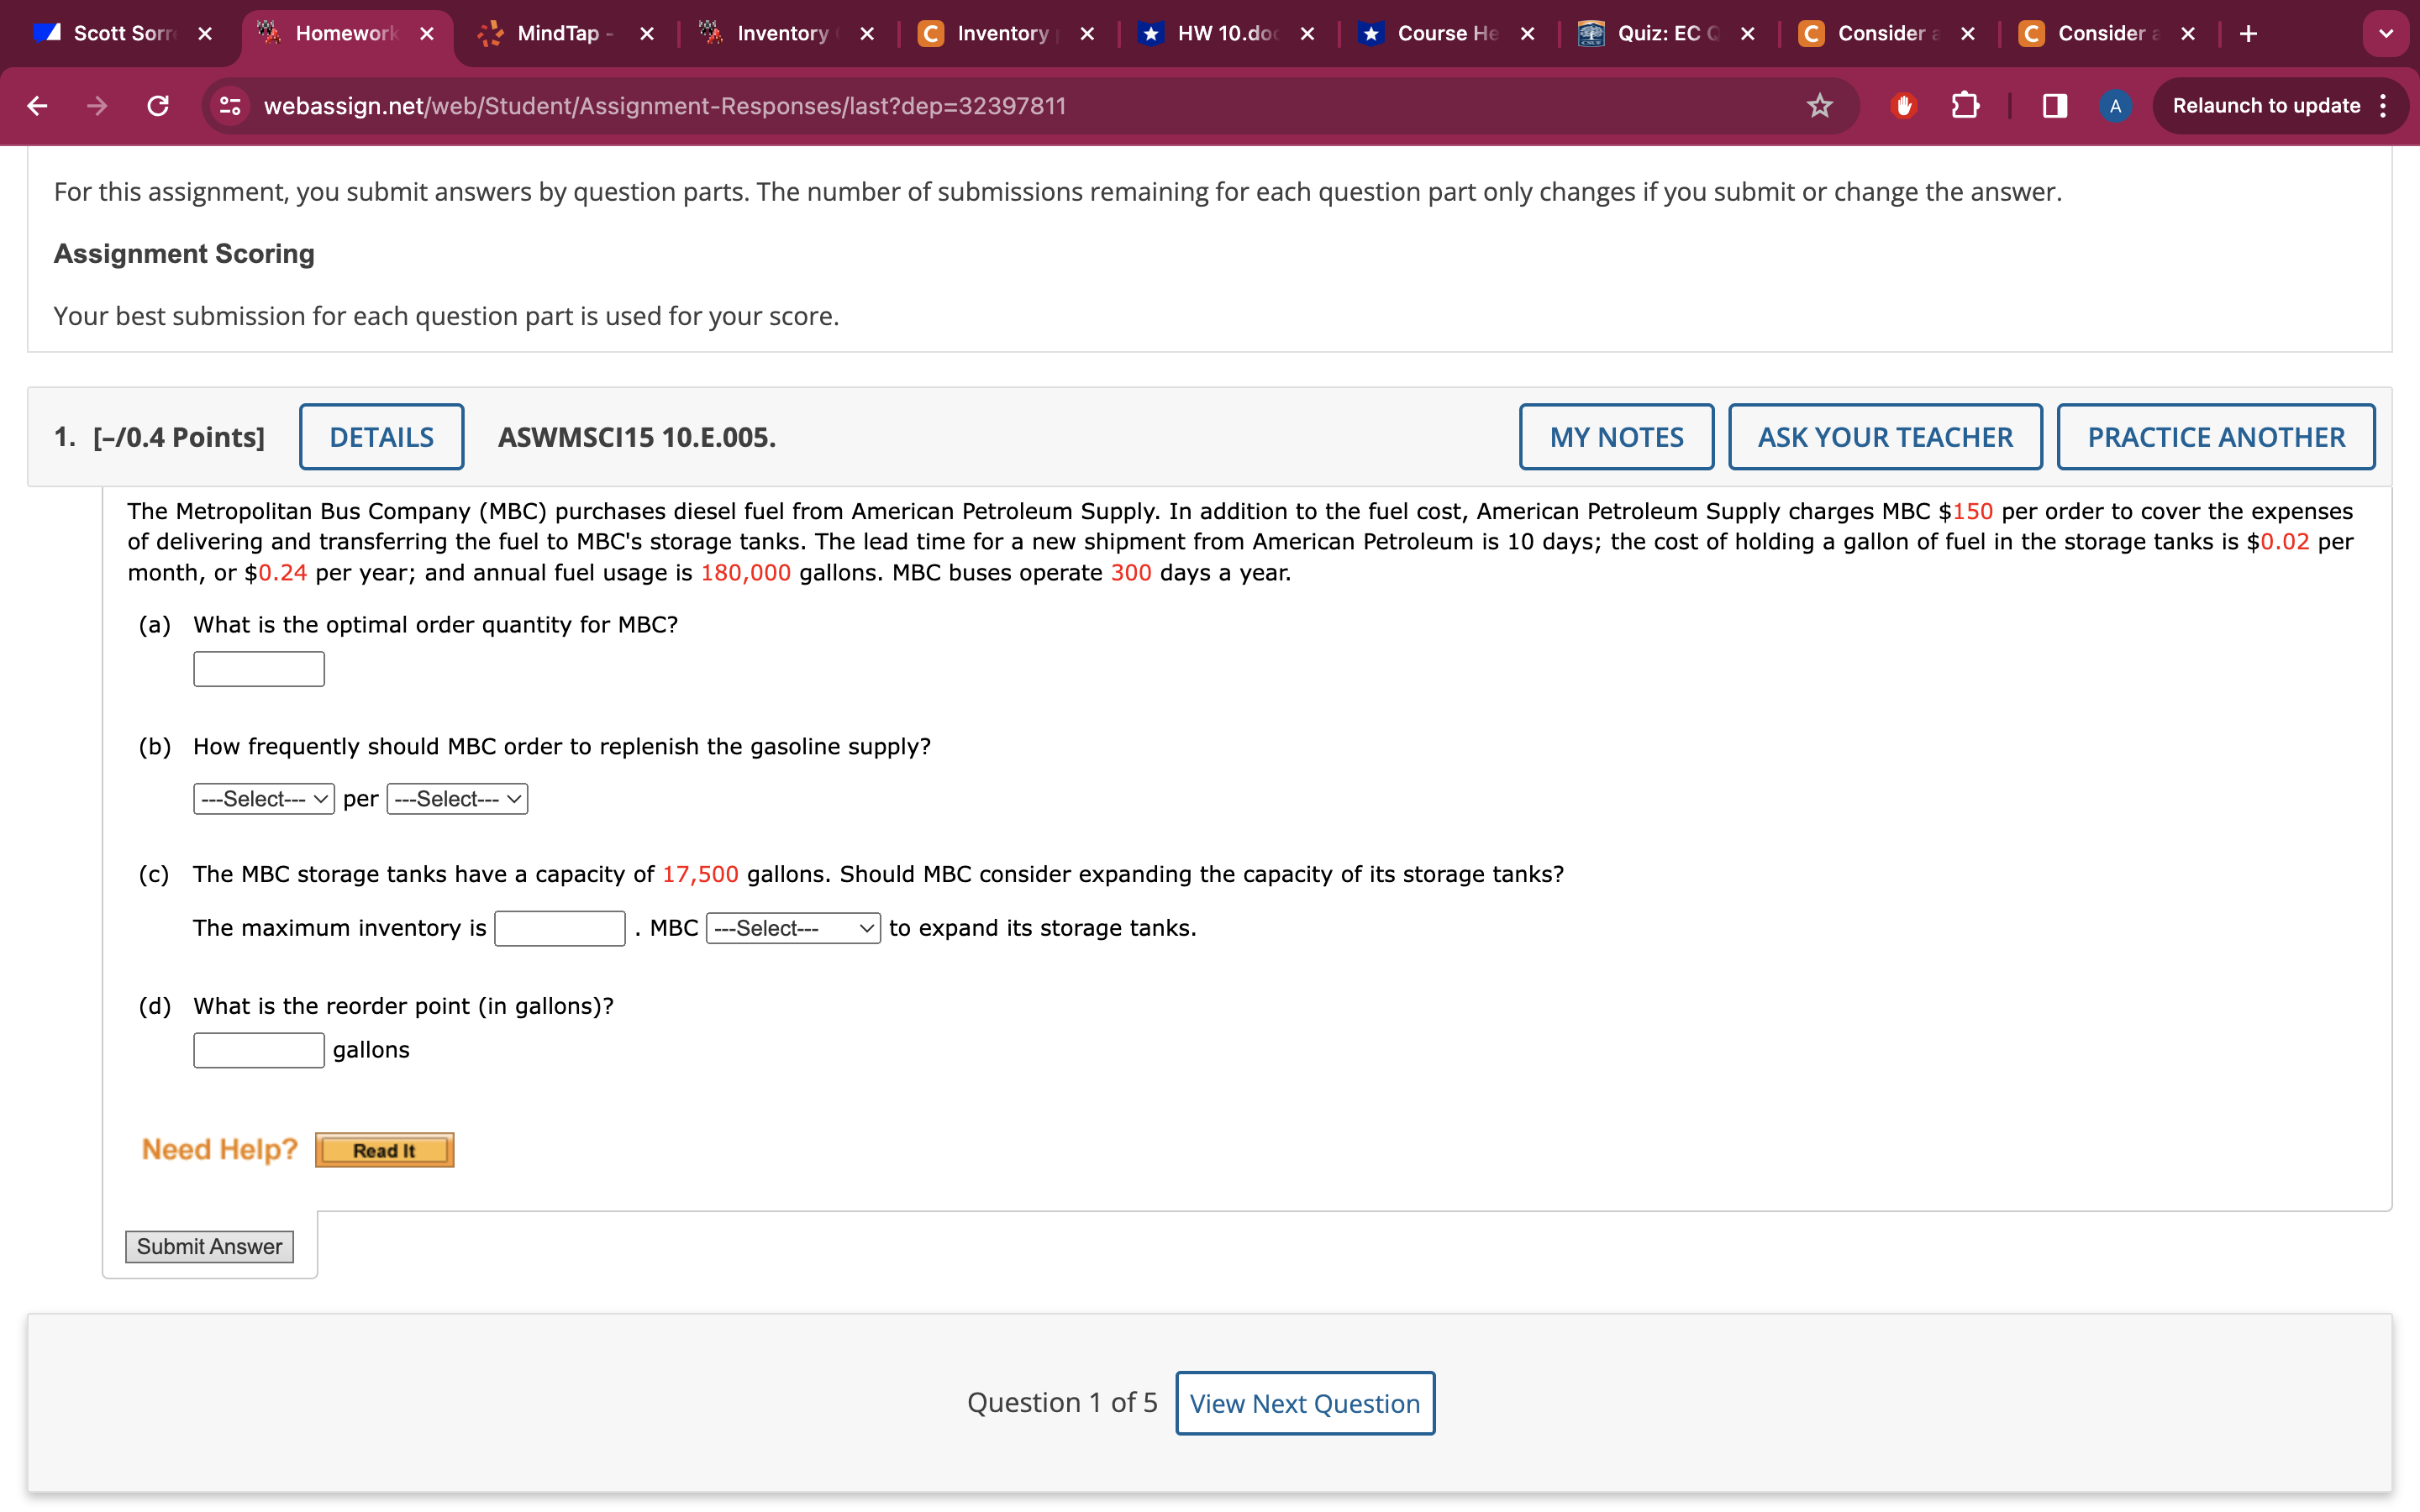
Task: Open a new browser tab with plus icon
Action: point(2249,33)
